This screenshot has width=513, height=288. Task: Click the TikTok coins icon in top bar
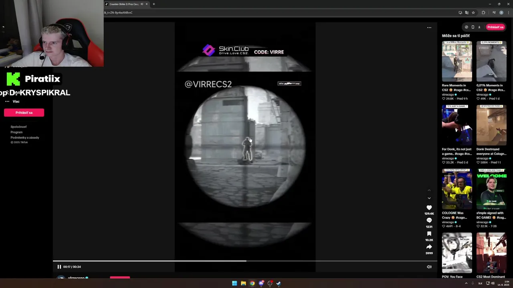[x=466, y=27]
